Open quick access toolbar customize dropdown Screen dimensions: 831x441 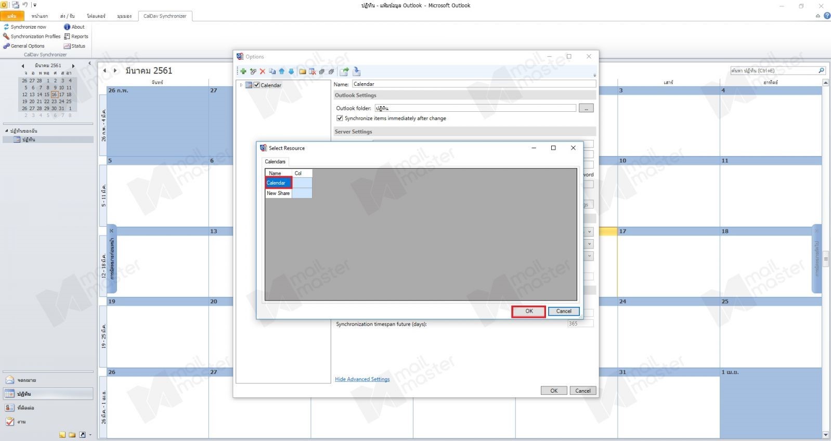tap(34, 5)
